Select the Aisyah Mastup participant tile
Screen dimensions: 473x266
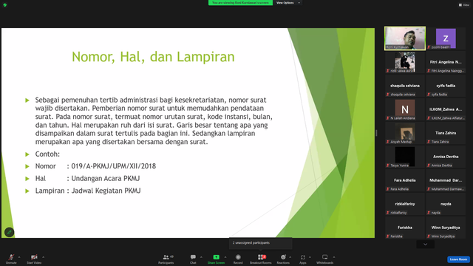pos(405,133)
